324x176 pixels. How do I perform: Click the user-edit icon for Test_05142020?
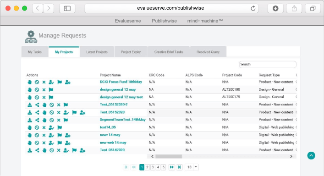66,150
